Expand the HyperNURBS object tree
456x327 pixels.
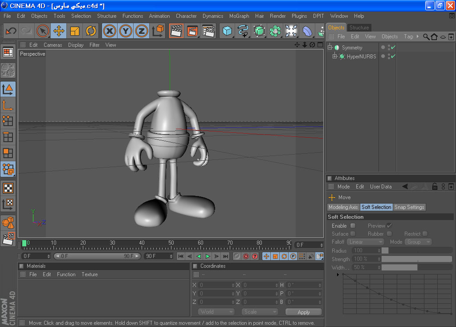pyautogui.click(x=335, y=57)
